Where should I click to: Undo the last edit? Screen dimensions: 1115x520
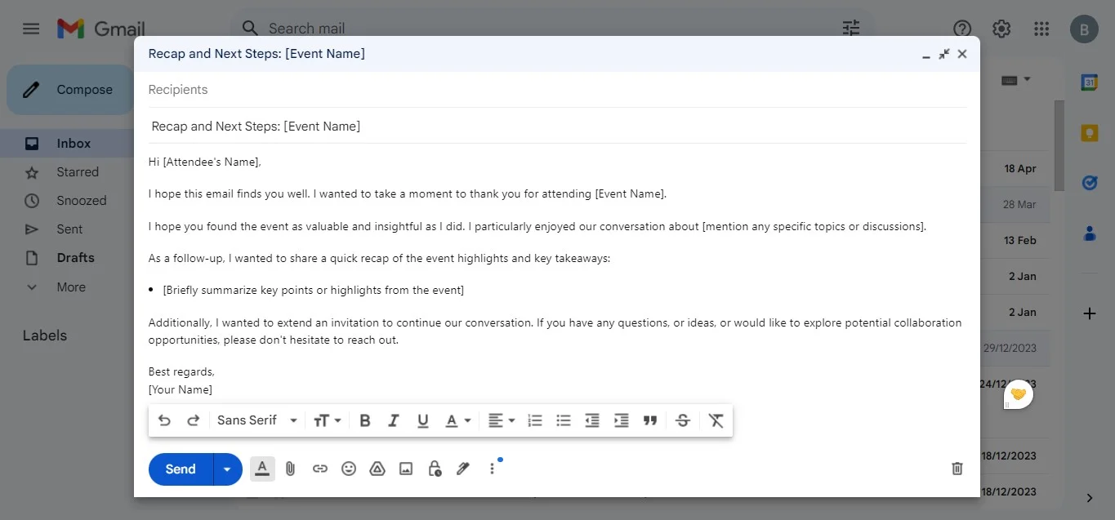coord(164,420)
